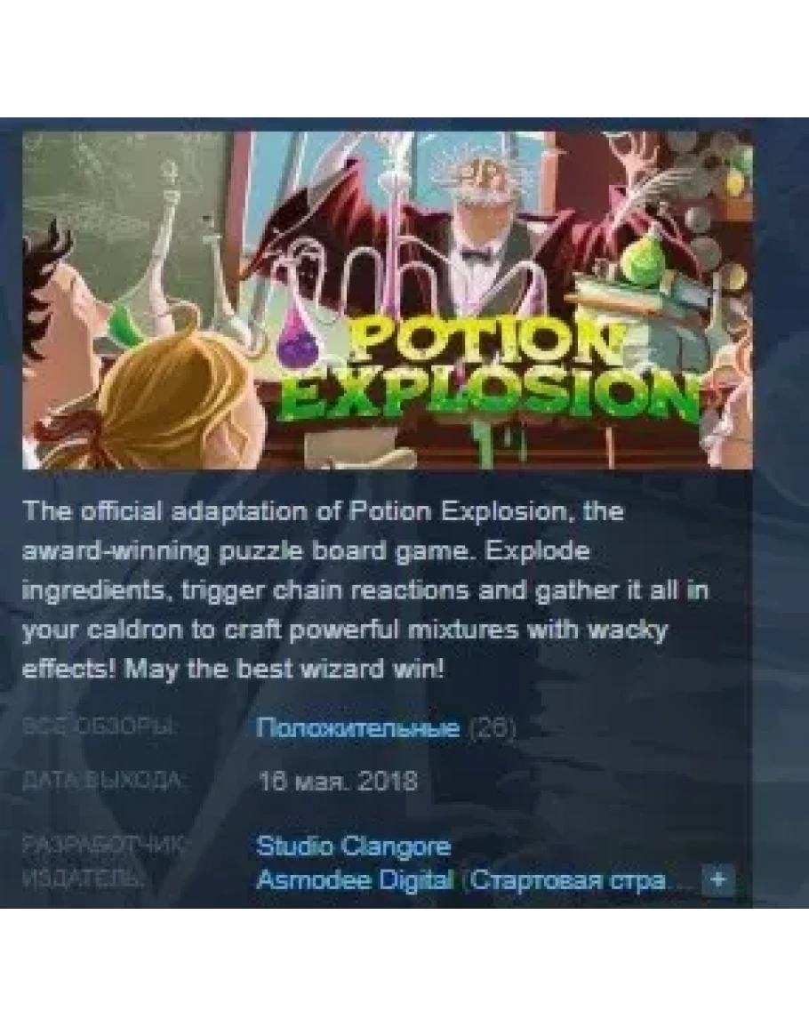Click the game description paragraph
This screenshot has width=809, height=1027.
pyautogui.click(x=365, y=590)
